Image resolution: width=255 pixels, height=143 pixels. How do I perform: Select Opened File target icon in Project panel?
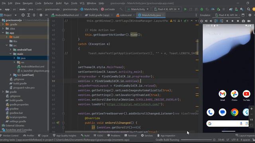point(23,15)
